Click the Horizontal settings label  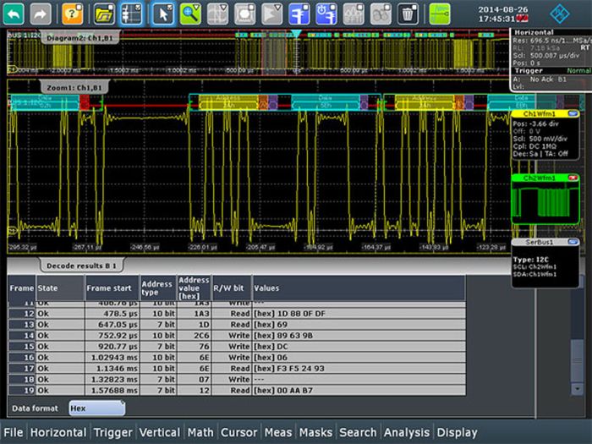534,32
